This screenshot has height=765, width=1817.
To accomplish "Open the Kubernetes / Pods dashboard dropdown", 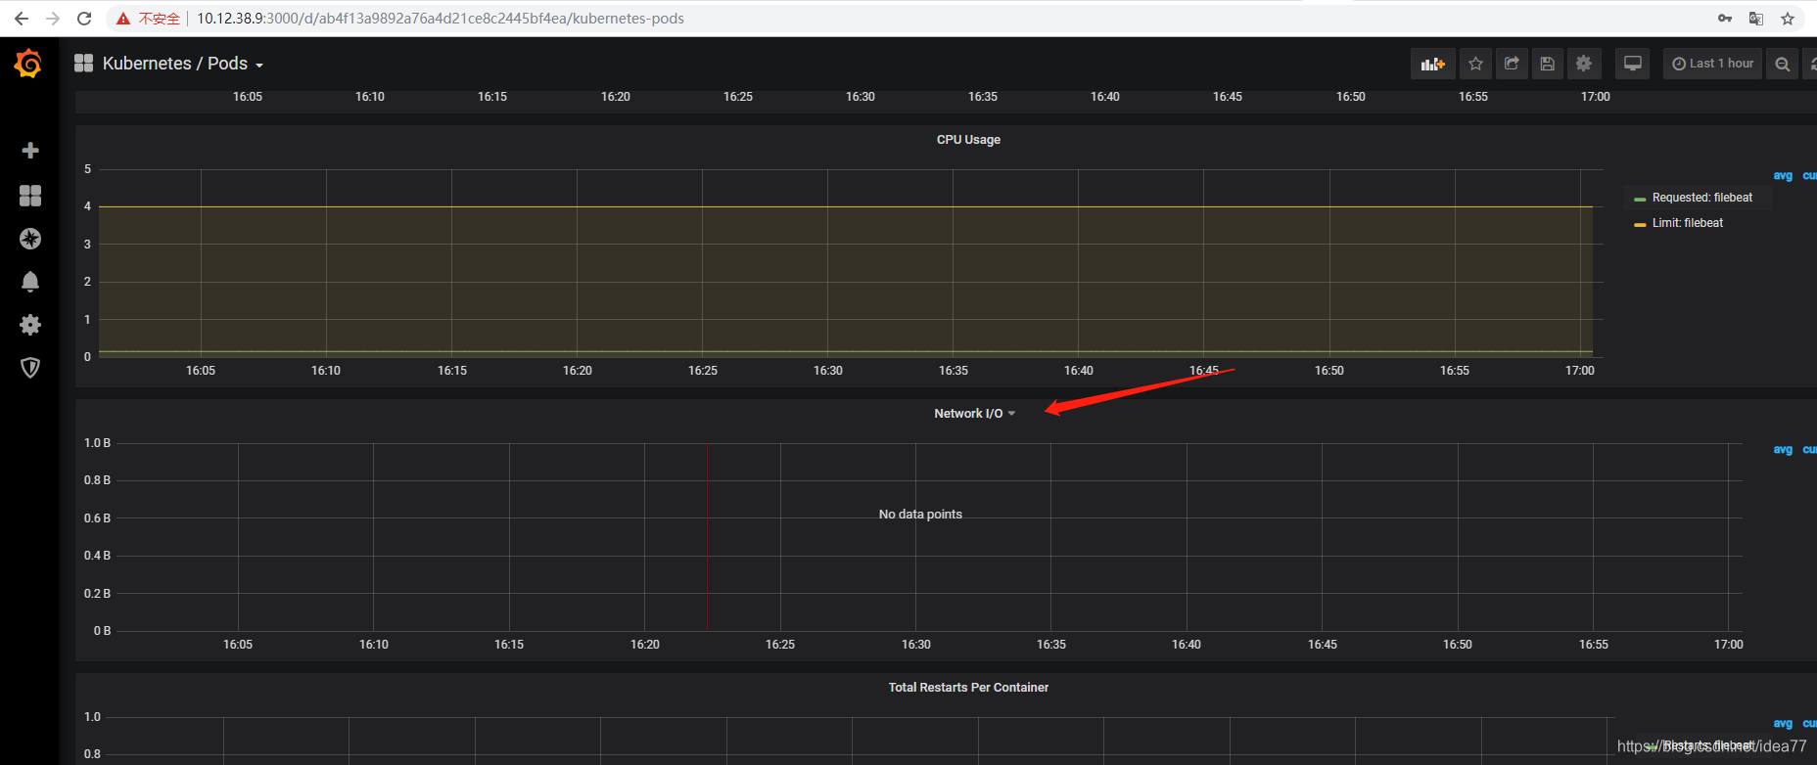I will point(183,64).
